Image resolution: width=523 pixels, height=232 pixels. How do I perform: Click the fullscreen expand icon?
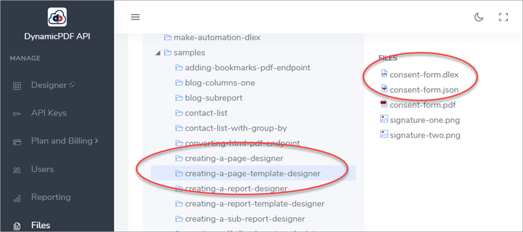pyautogui.click(x=504, y=17)
